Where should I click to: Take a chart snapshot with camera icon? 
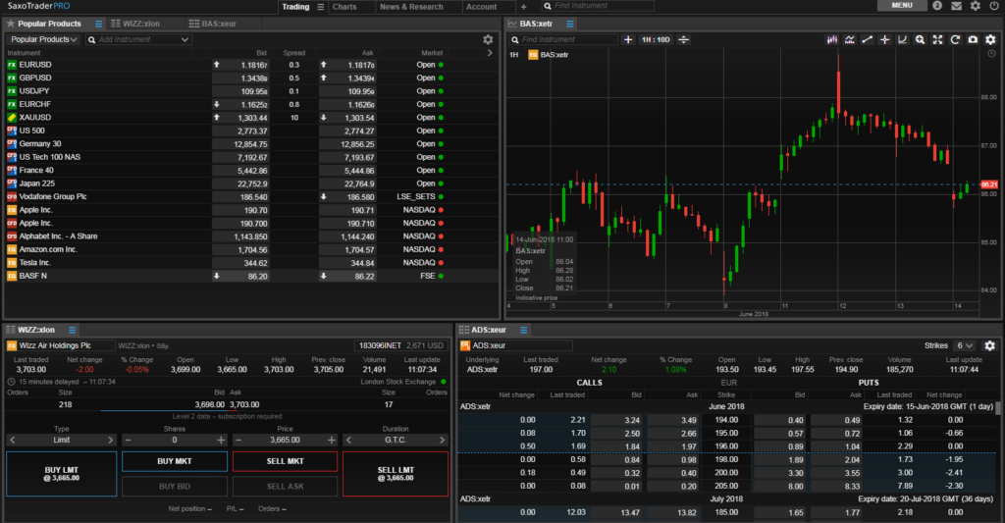pyautogui.click(x=973, y=40)
